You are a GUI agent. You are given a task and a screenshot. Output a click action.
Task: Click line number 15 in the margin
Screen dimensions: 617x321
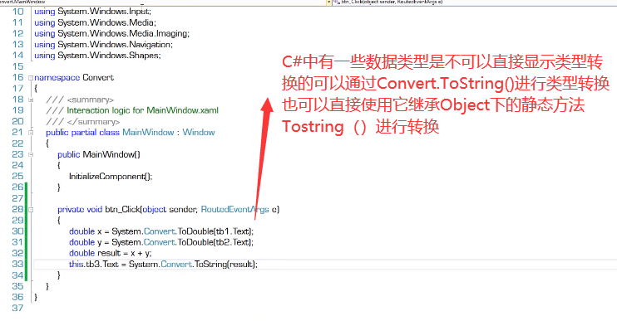pos(17,66)
